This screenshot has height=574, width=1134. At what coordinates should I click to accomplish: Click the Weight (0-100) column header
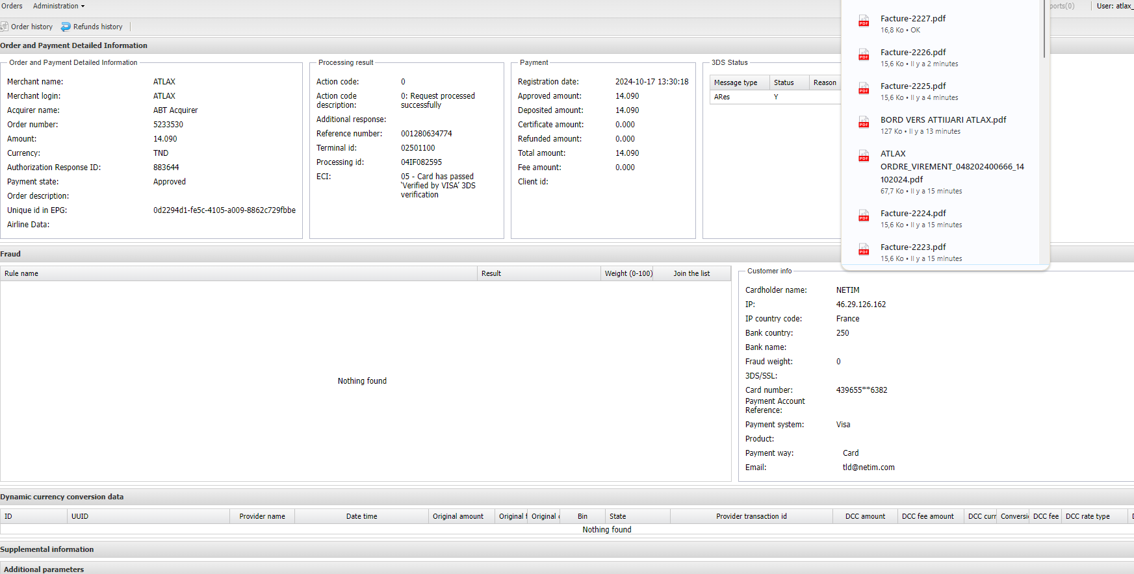(x=628, y=273)
